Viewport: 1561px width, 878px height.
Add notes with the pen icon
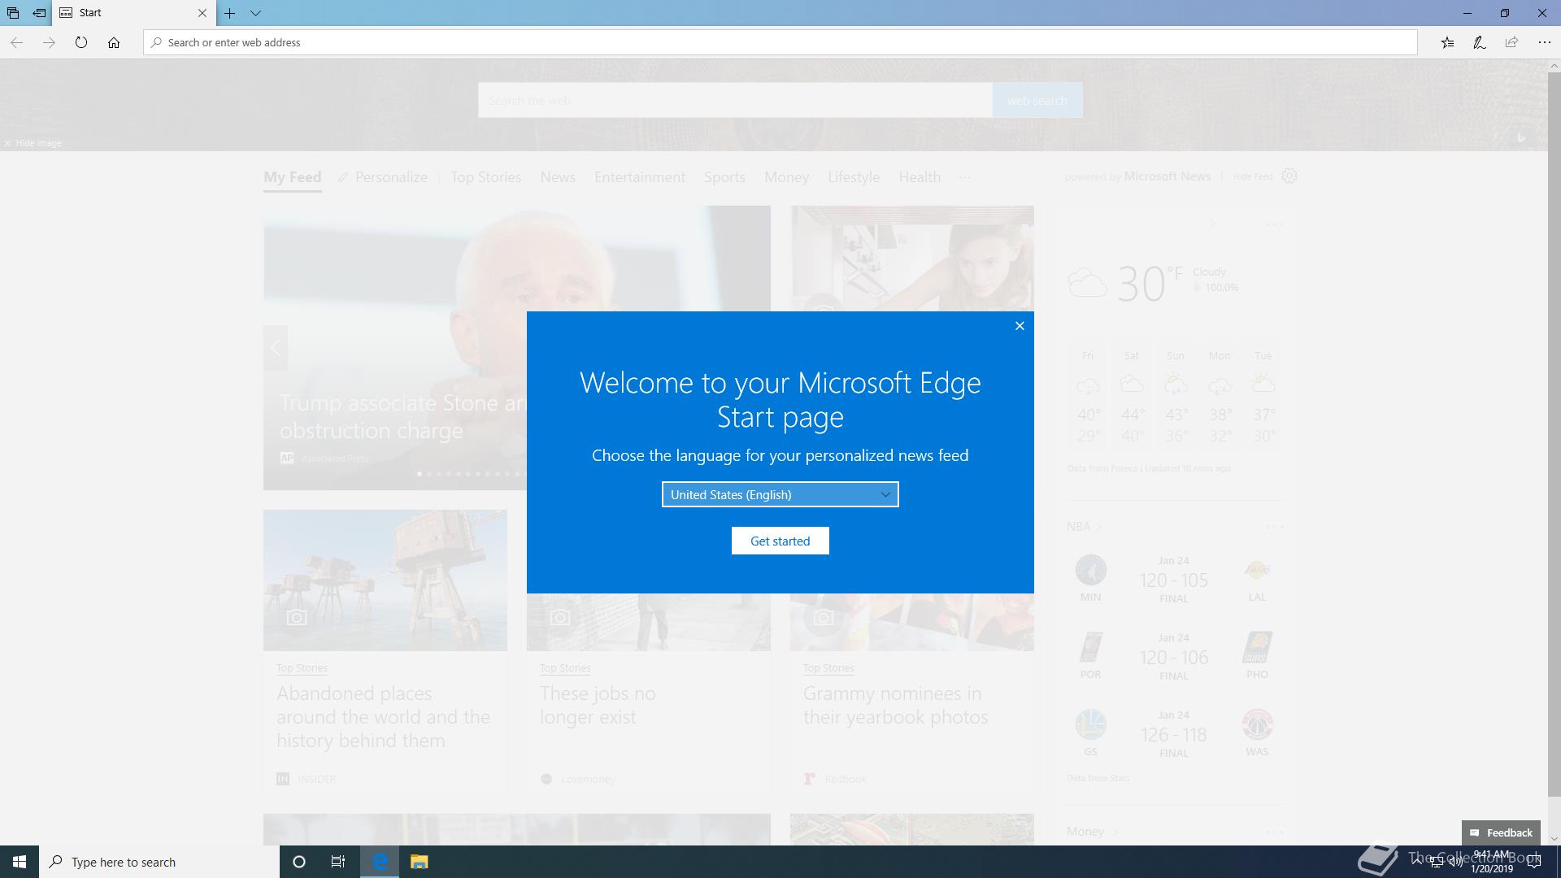1480,42
